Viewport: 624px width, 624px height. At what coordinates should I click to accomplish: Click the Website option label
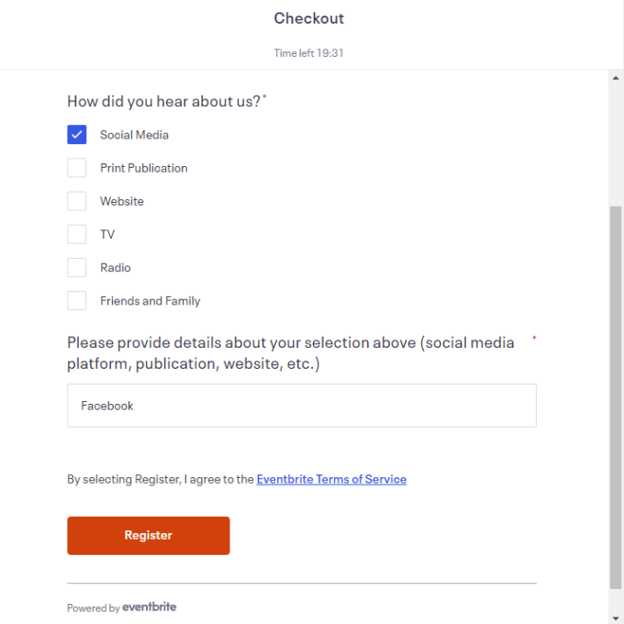tap(122, 201)
